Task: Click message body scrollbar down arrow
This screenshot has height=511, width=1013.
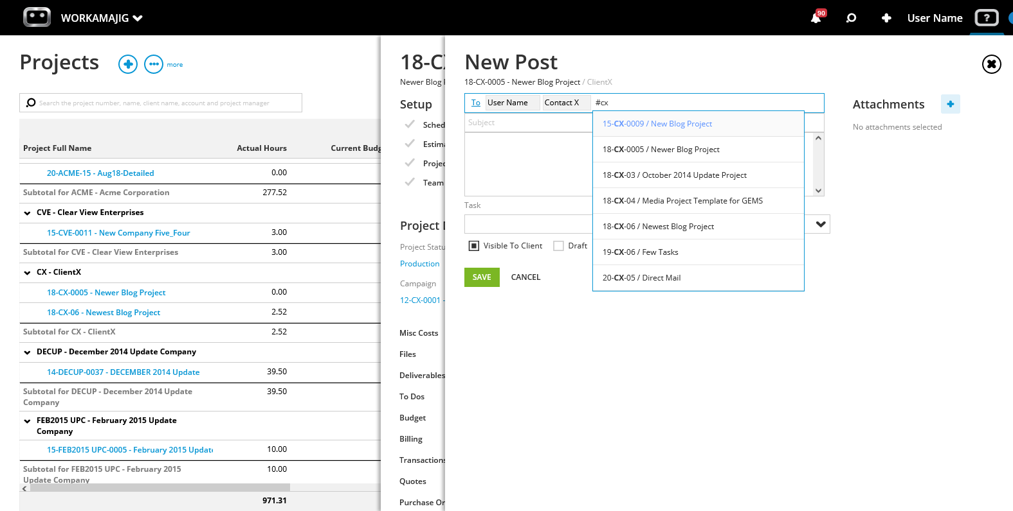Action: tap(818, 191)
